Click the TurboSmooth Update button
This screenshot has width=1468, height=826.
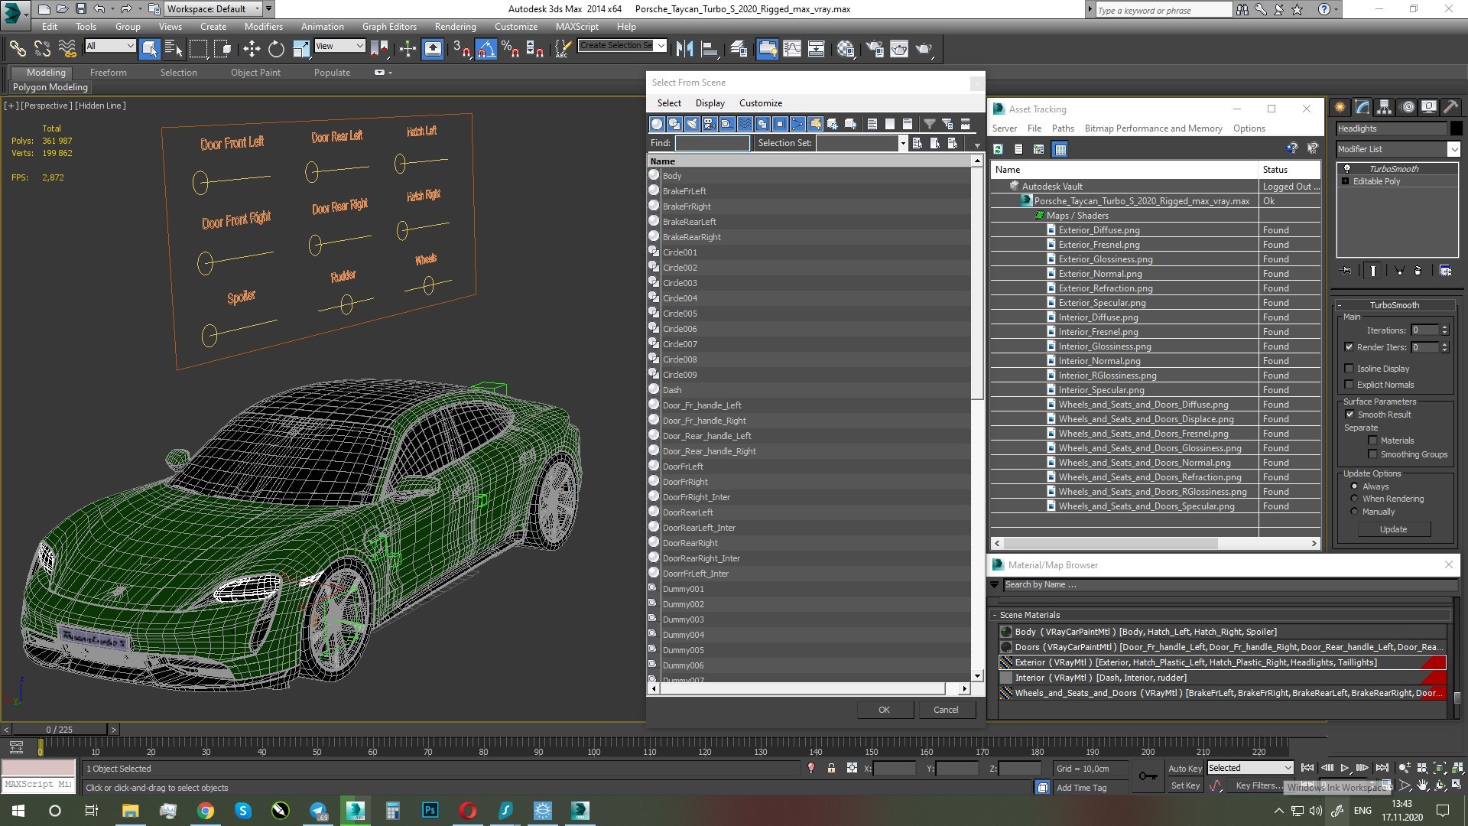click(x=1393, y=529)
